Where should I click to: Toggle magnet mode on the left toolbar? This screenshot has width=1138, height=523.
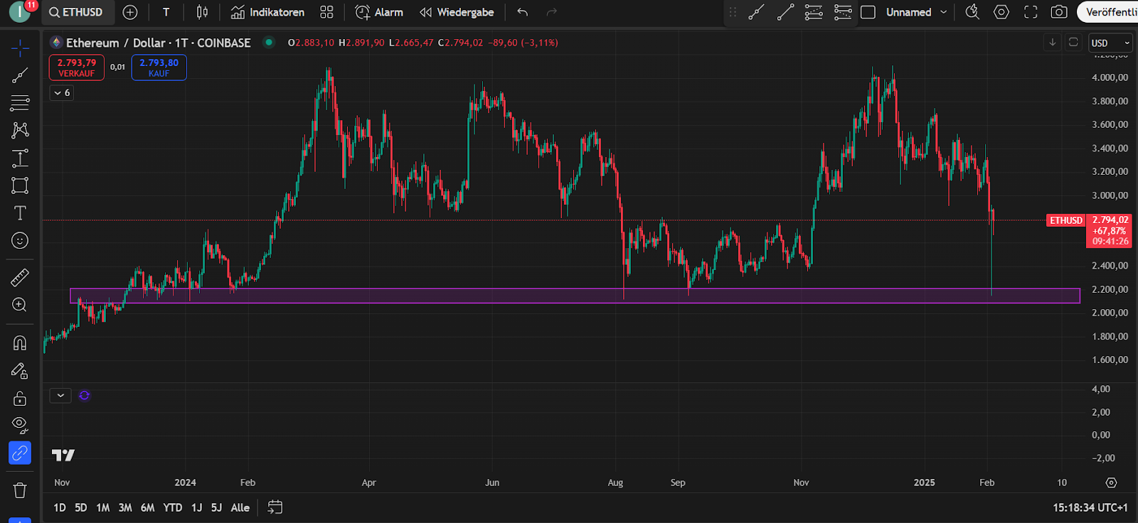click(20, 343)
